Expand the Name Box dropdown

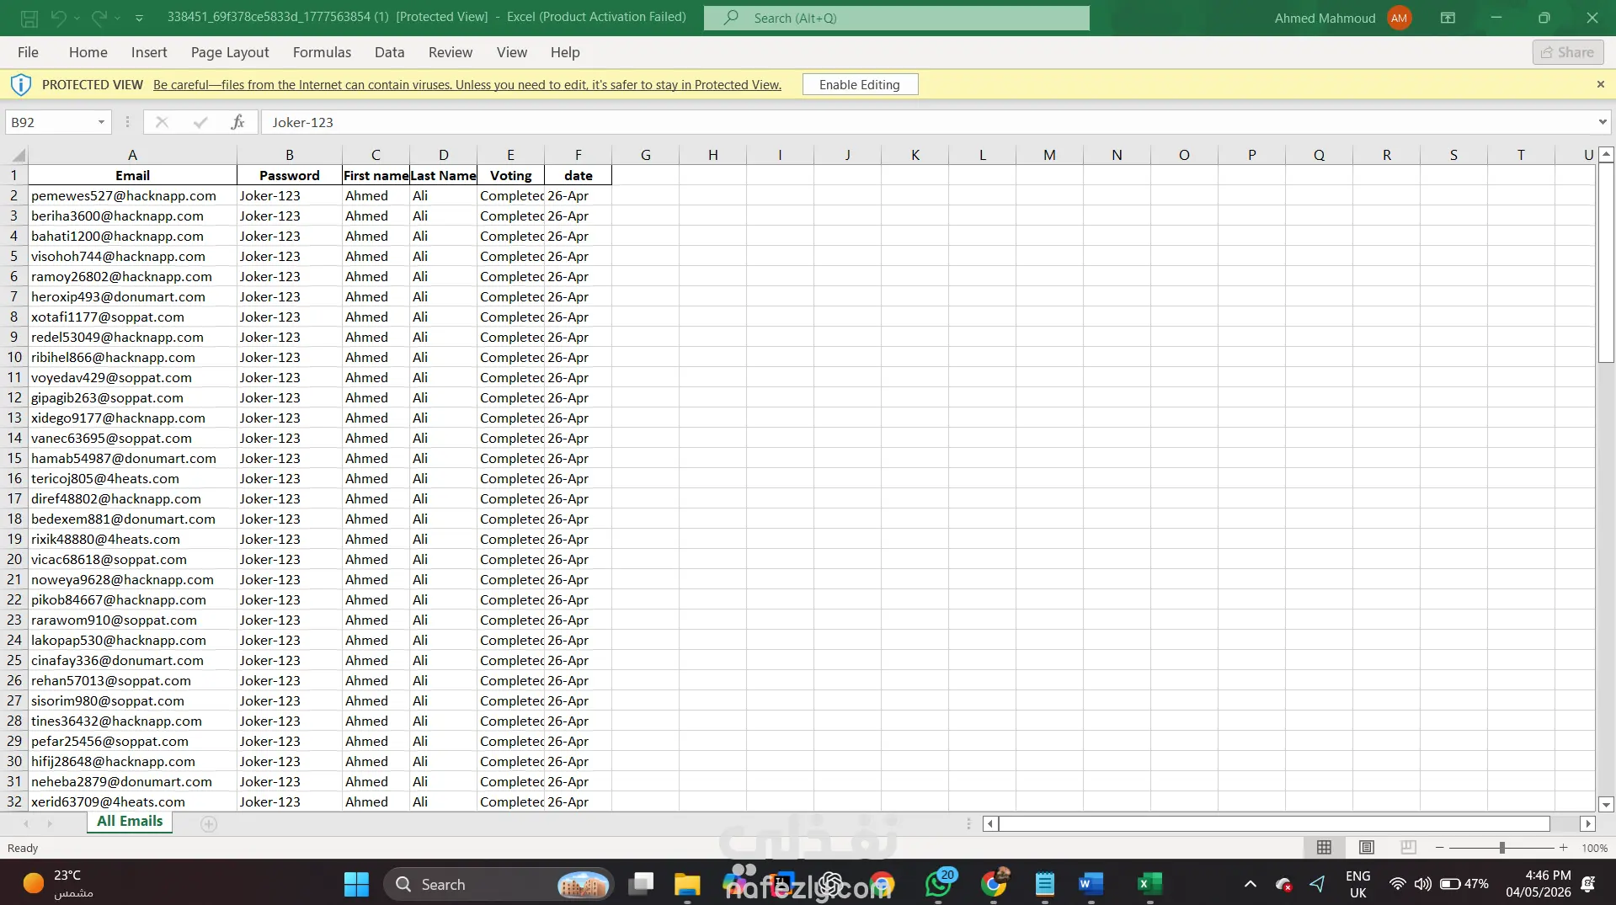(101, 122)
